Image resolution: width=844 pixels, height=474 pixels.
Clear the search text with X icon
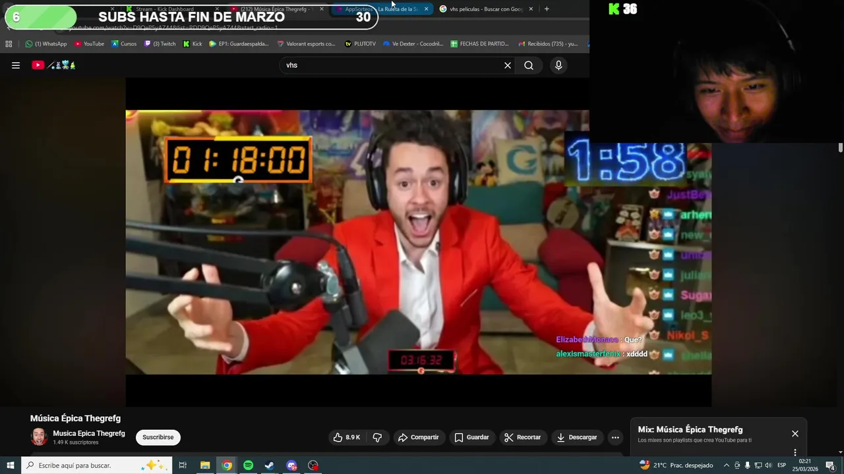508,65
